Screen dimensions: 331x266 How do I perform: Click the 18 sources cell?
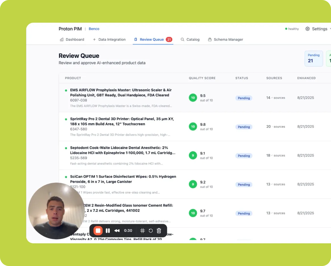(275, 155)
